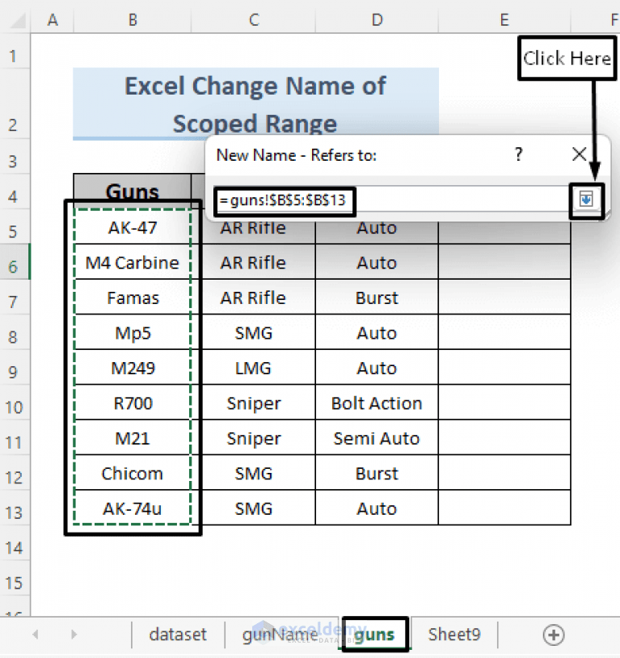
Task: Switch to the dataset sheet tab
Action: click(x=177, y=635)
